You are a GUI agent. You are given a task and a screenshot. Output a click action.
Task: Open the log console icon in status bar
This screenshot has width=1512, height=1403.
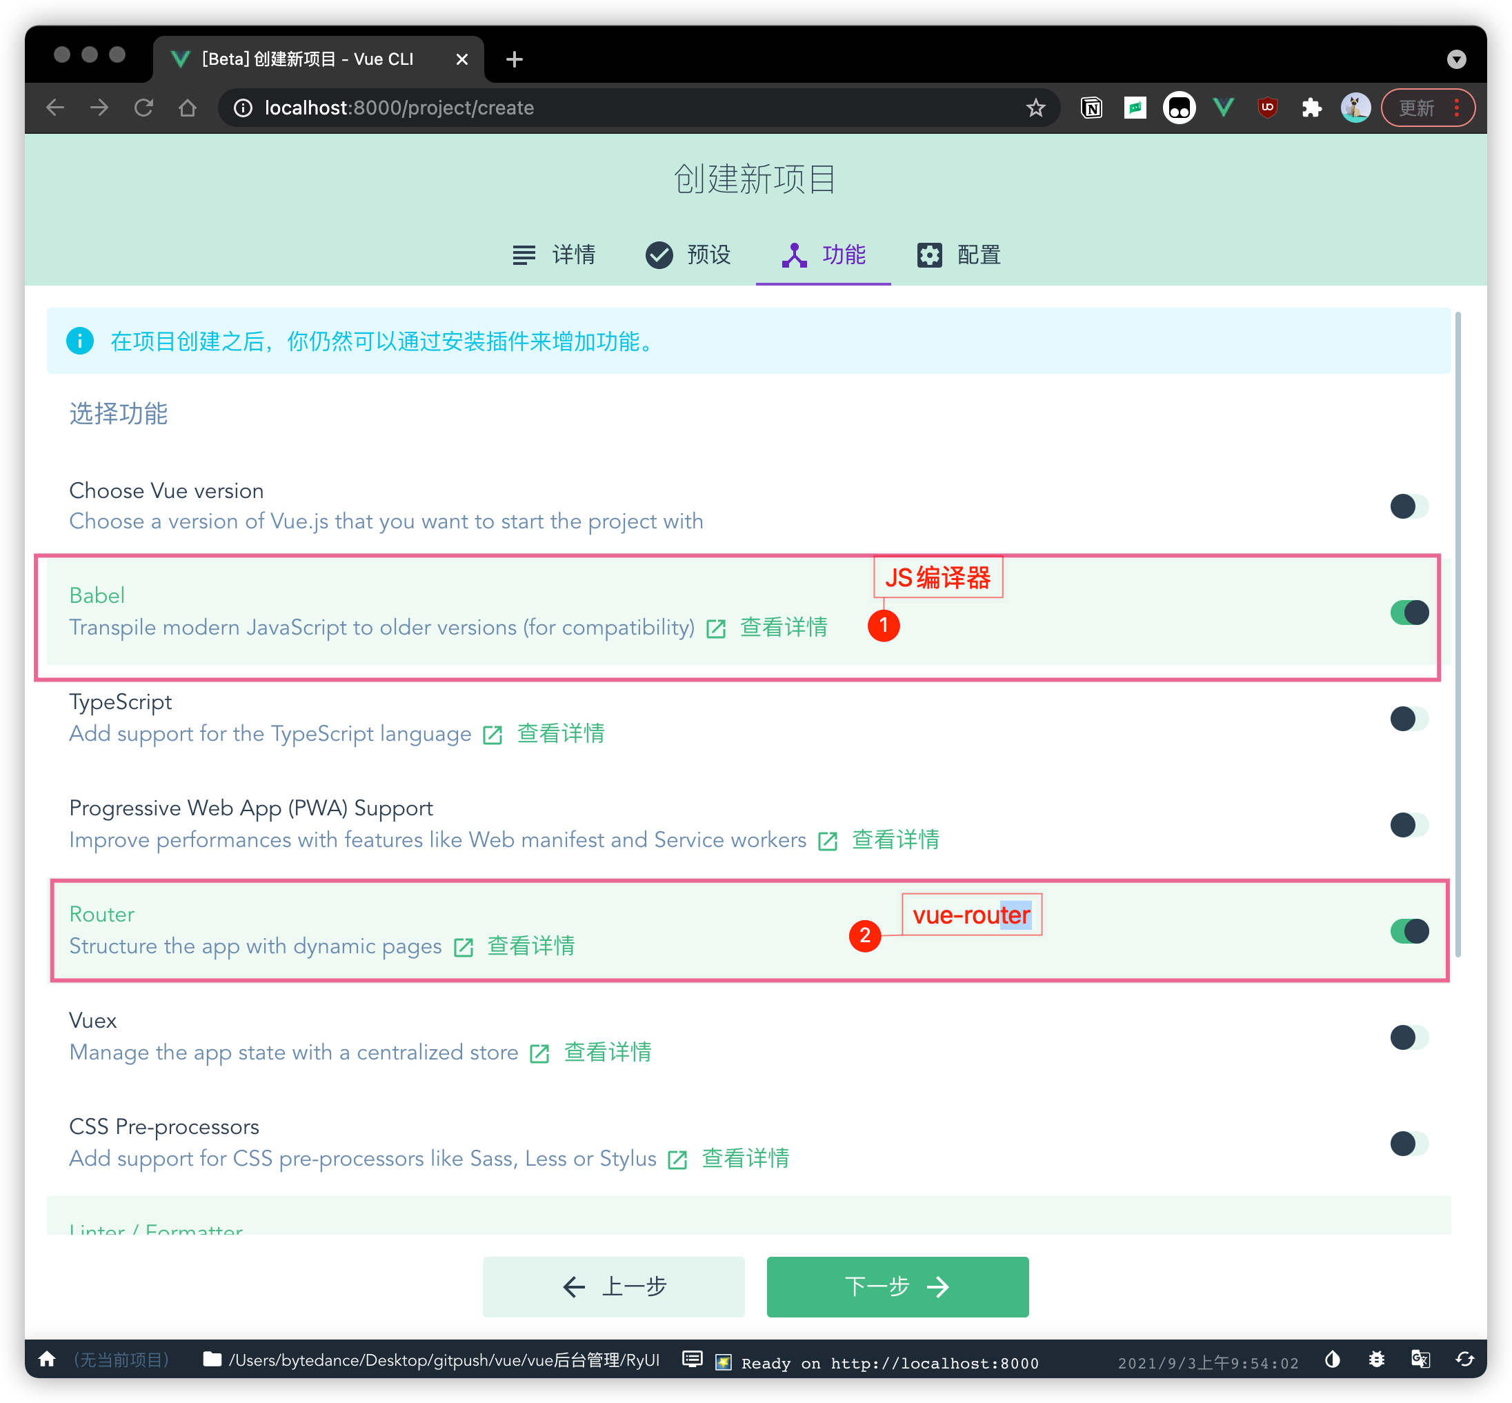click(691, 1359)
